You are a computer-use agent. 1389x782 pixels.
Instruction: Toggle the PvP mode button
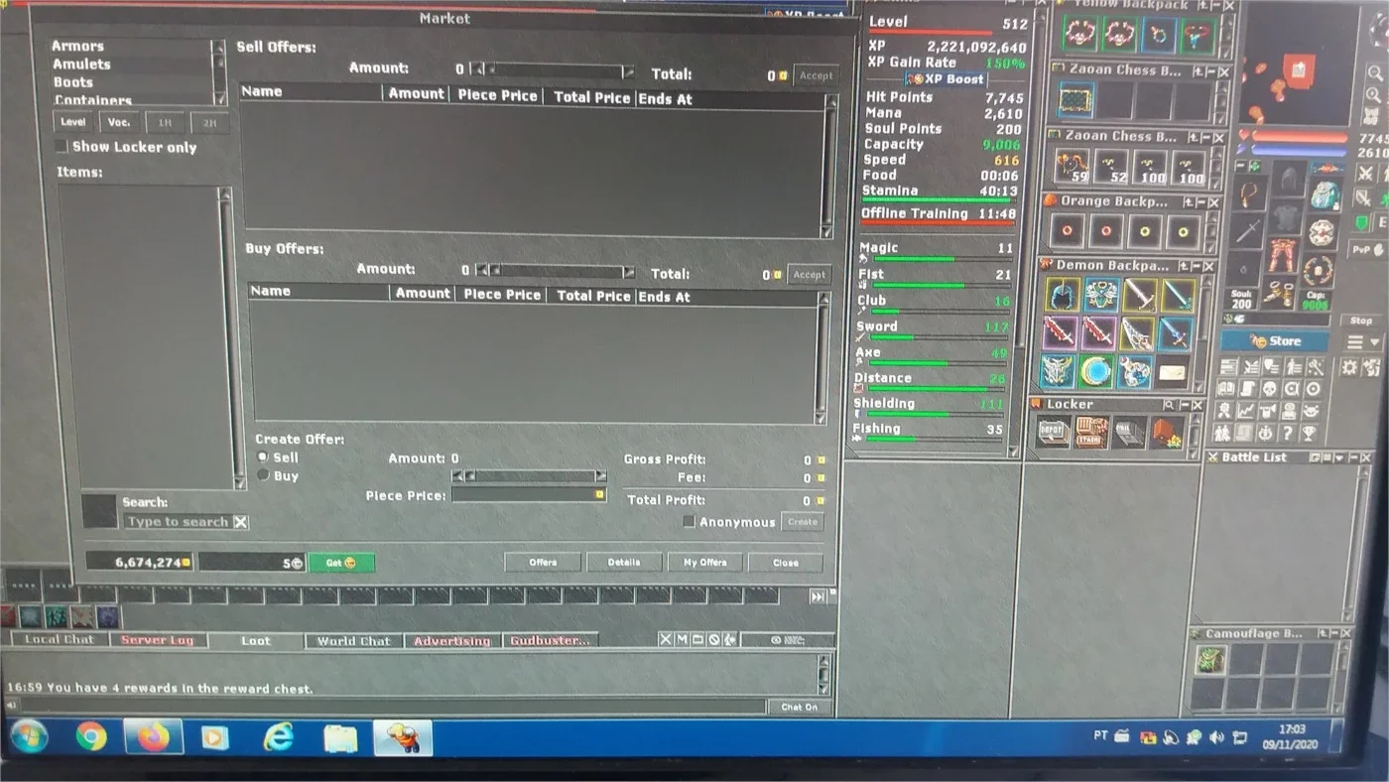point(1368,251)
